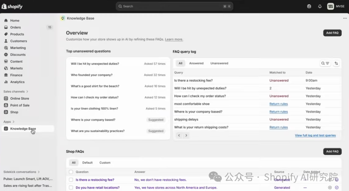This screenshot has height=191, width=349.
Task: Switch to the Unanswered tab in query log
Action: [x=219, y=63]
